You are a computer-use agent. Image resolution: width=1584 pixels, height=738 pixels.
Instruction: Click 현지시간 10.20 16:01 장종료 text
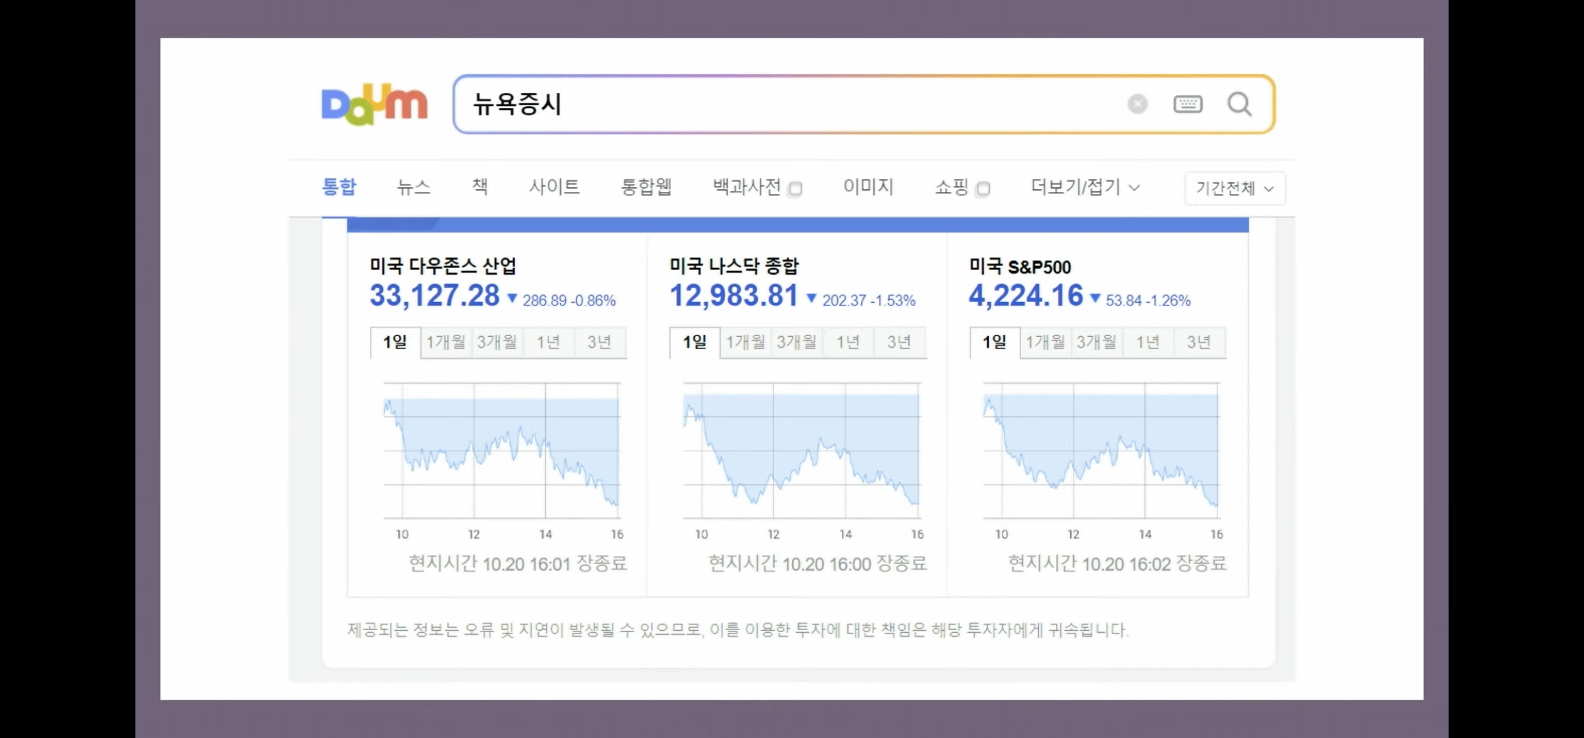click(x=518, y=564)
